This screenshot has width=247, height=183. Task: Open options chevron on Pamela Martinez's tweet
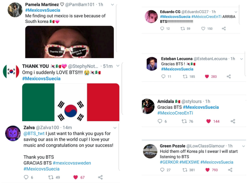112,5
